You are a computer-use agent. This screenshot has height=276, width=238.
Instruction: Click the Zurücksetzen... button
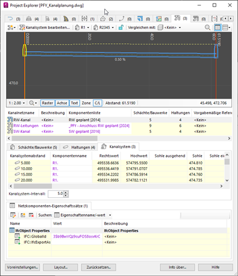[x=98, y=268]
